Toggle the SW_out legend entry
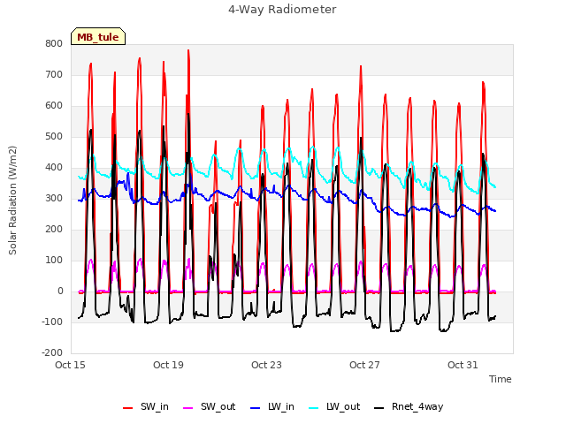 (x=210, y=407)
